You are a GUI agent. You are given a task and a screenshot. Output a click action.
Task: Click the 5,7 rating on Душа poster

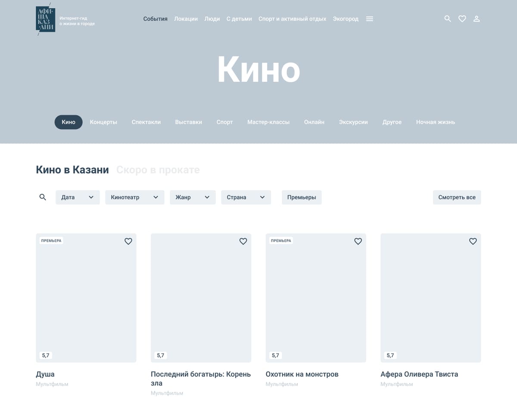coord(46,355)
